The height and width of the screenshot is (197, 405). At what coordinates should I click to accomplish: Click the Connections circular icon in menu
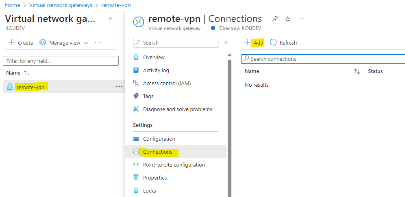[x=136, y=152]
